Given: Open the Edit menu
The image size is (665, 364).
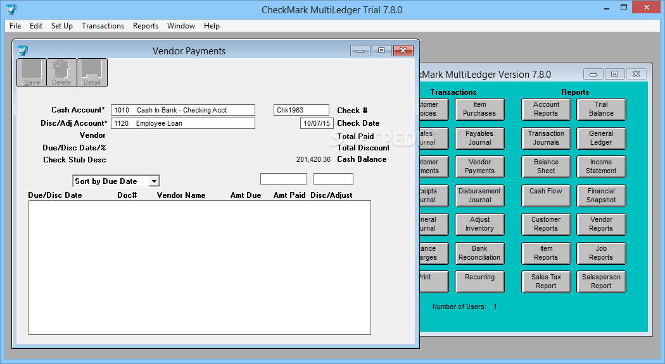Looking at the screenshot, I should pos(36,26).
